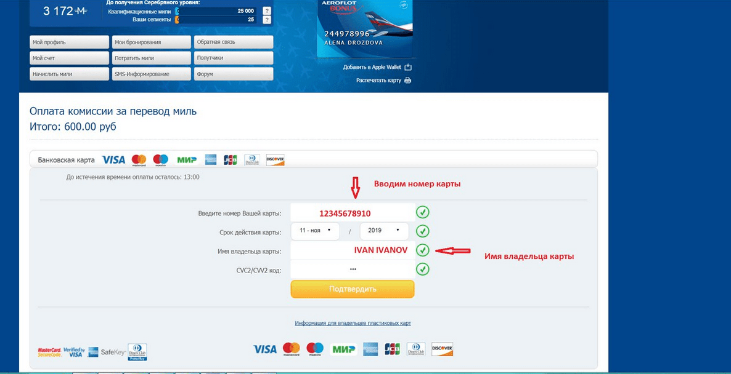This screenshot has height=374, width=731.
Task: Select the MIR payment logo in the tab row
Action: [187, 159]
